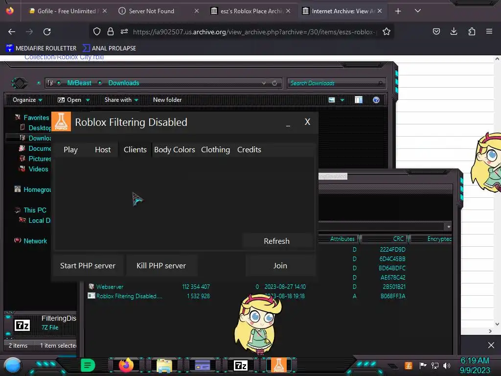This screenshot has height=376, width=501.
Task: Select the Clients tab
Action: 135,150
